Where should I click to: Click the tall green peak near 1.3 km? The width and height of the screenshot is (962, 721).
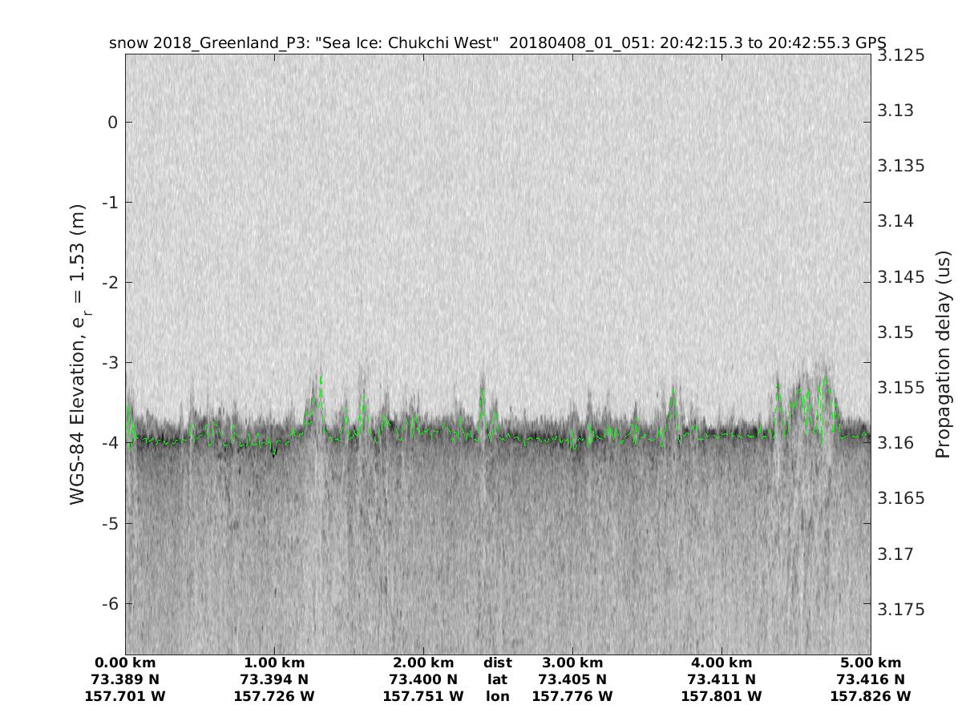tap(320, 380)
